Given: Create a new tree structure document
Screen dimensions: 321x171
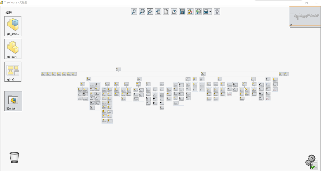Looking at the screenshot, I should pos(166,12).
